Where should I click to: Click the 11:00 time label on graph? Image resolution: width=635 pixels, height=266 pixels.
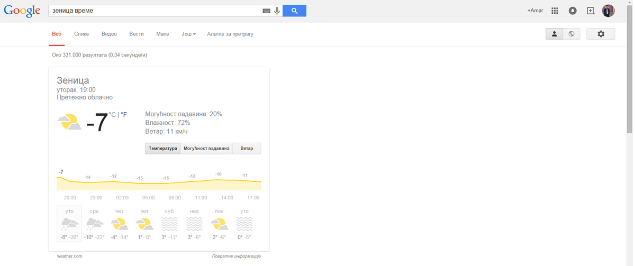[x=201, y=198]
